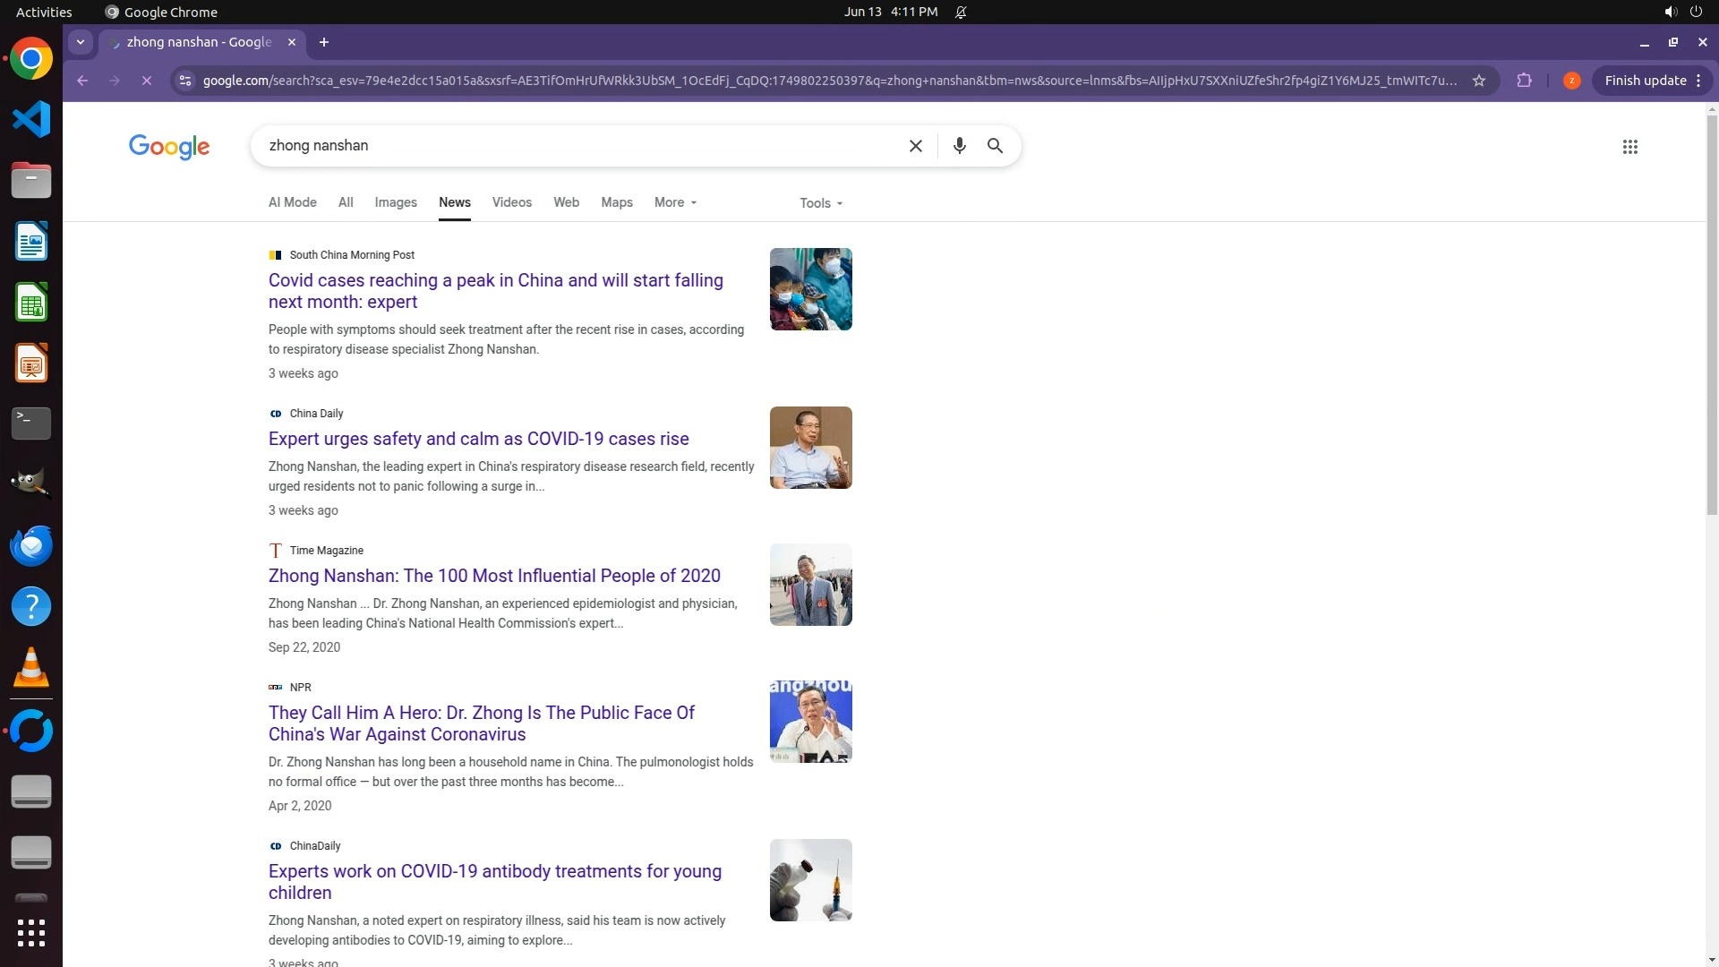This screenshot has width=1719, height=967.
Task: Expand the tab search chevron
Action: [x=81, y=42]
